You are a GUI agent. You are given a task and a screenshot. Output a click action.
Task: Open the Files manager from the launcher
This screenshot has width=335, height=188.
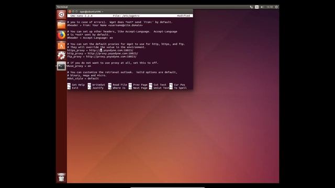point(61,25)
